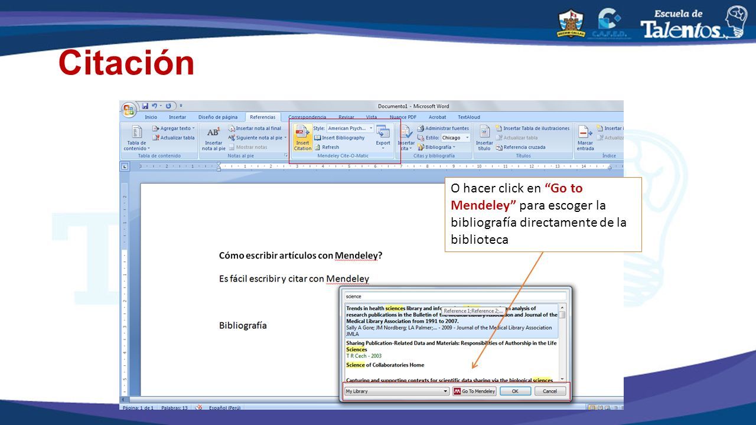Image resolution: width=756 pixels, height=425 pixels.
Task: Click Insertar título in Títulos group
Action: (484, 138)
